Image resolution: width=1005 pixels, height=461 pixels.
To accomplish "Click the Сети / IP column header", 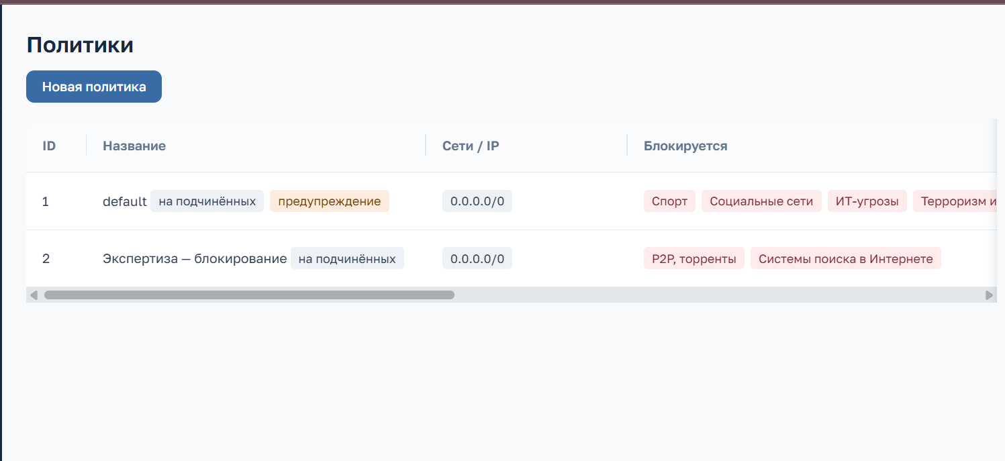I will (x=471, y=146).
